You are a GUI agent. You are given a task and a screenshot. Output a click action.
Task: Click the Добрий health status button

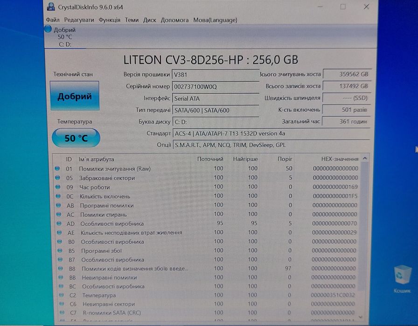(x=75, y=96)
